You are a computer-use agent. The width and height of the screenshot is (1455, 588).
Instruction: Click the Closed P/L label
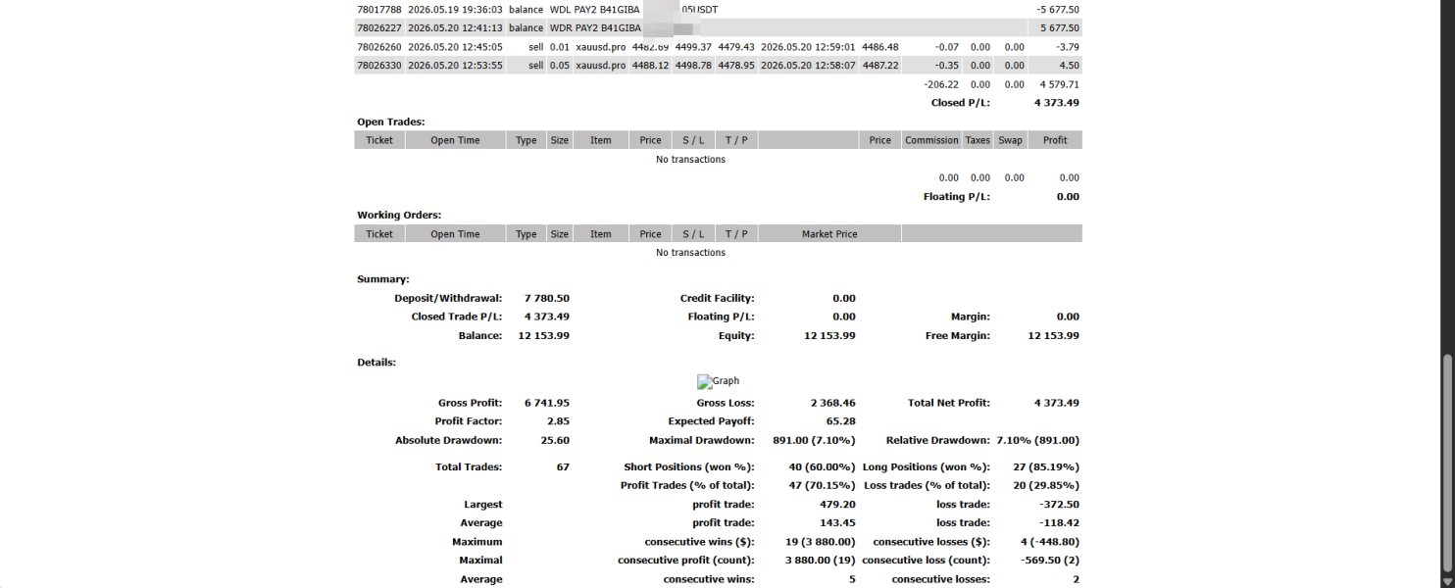point(960,103)
